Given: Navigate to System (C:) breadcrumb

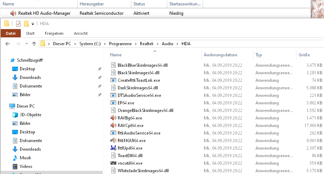Looking at the screenshot, I should (90, 44).
